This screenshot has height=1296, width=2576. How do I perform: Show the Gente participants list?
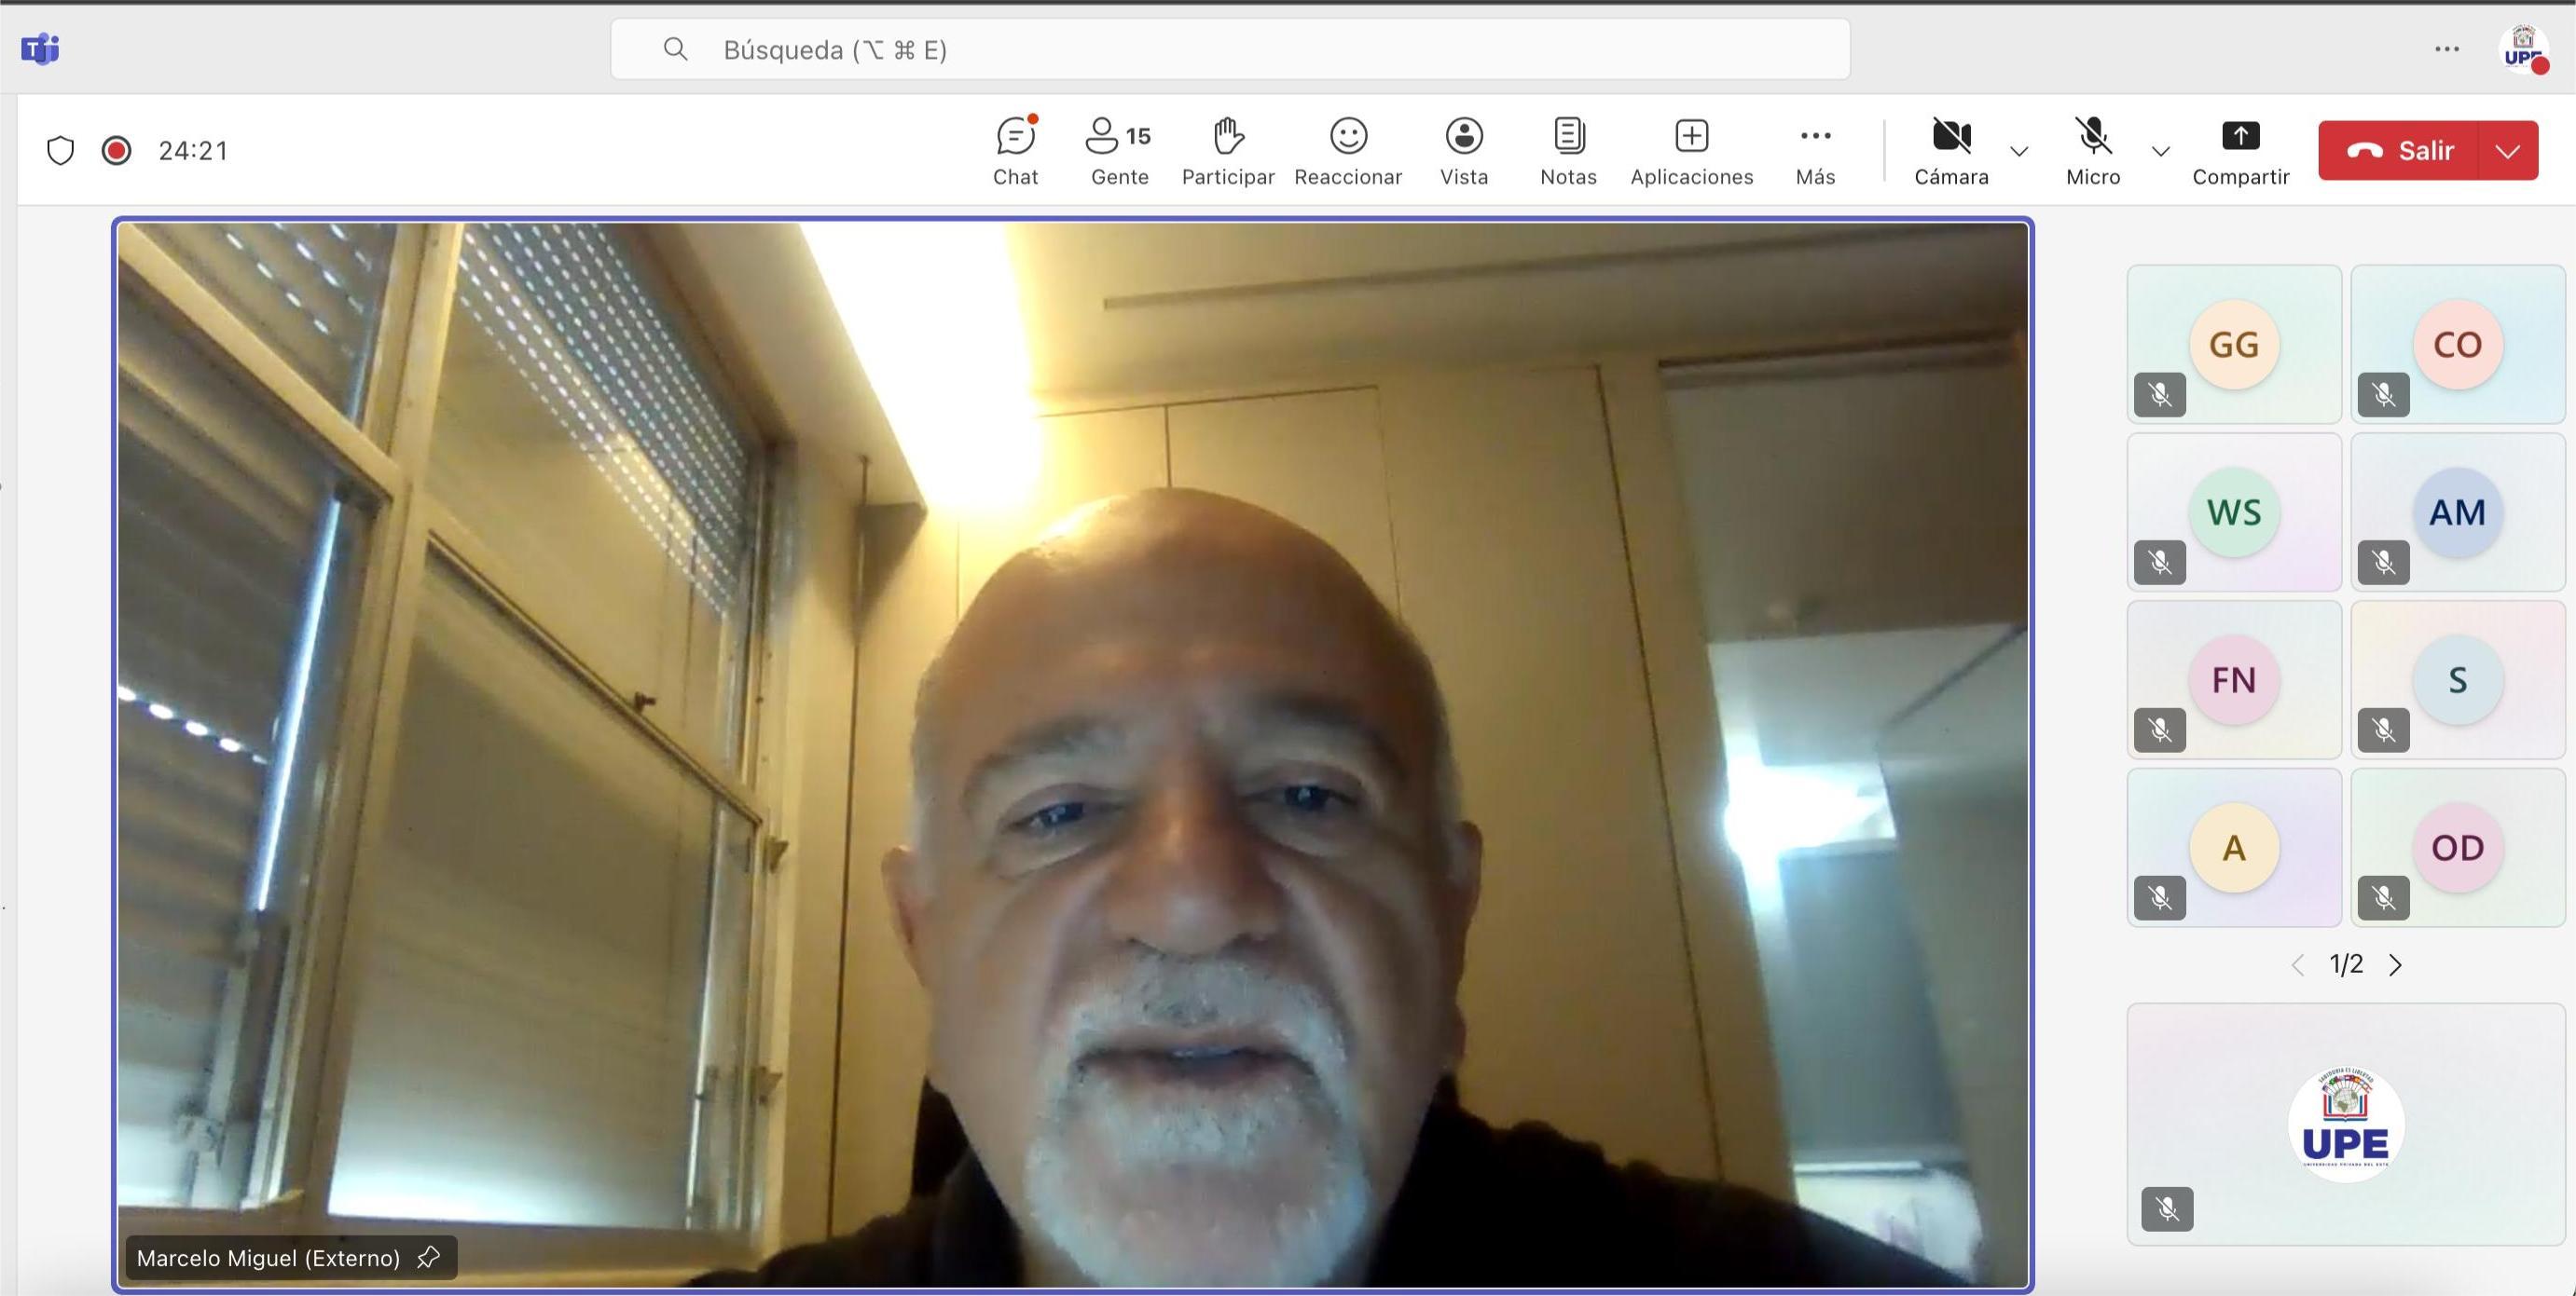point(1118,150)
